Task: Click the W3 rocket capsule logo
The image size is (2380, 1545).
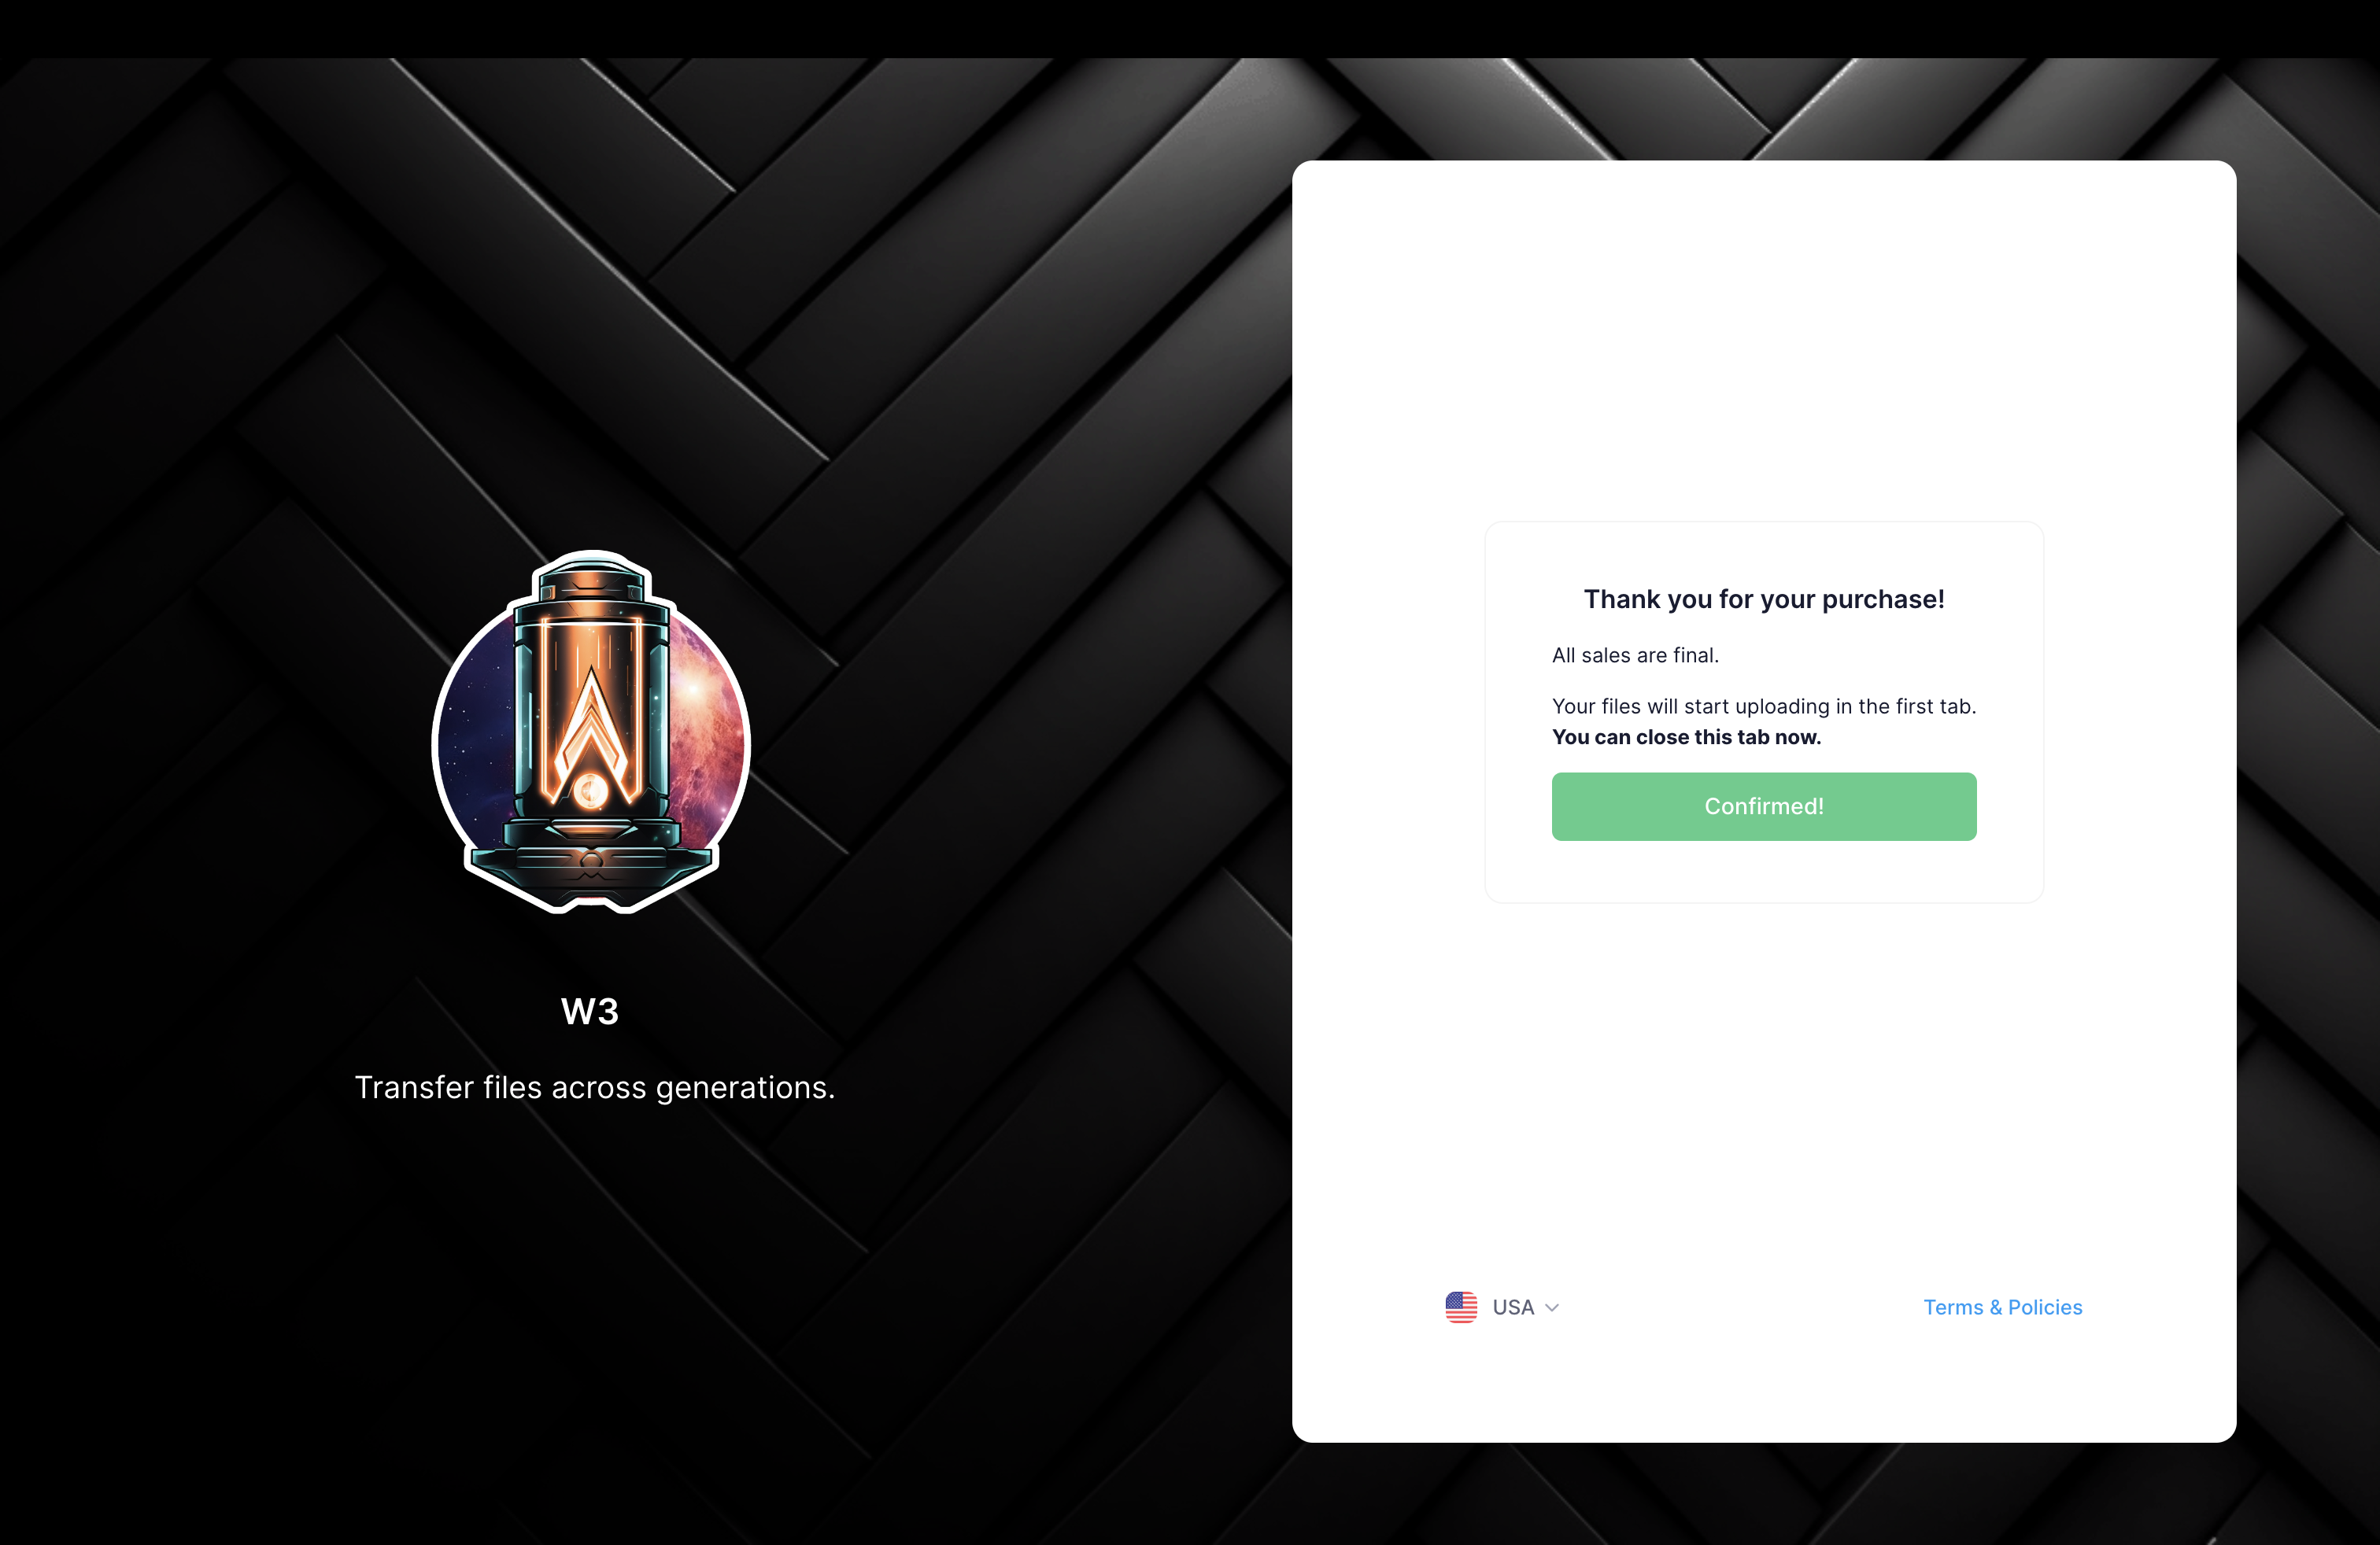Action: click(x=591, y=732)
